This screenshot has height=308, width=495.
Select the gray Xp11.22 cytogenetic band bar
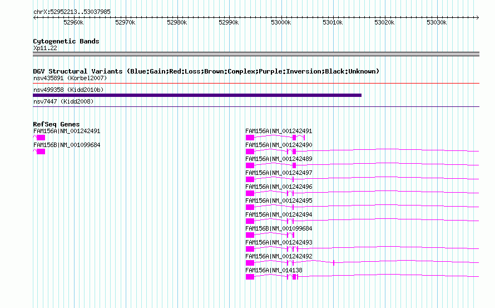(x=256, y=54)
